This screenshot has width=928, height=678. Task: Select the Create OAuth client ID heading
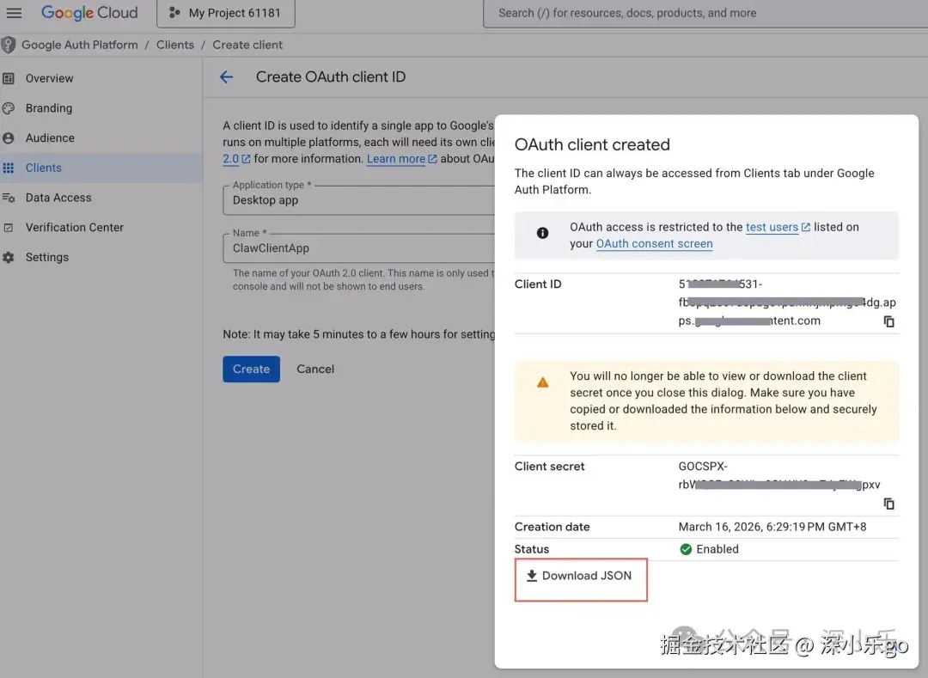[x=330, y=77]
